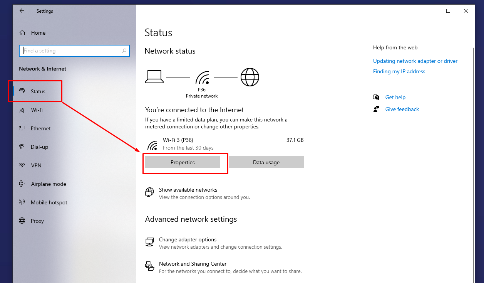Select the VPN sidebar entry
The width and height of the screenshot is (484, 283).
[36, 166]
